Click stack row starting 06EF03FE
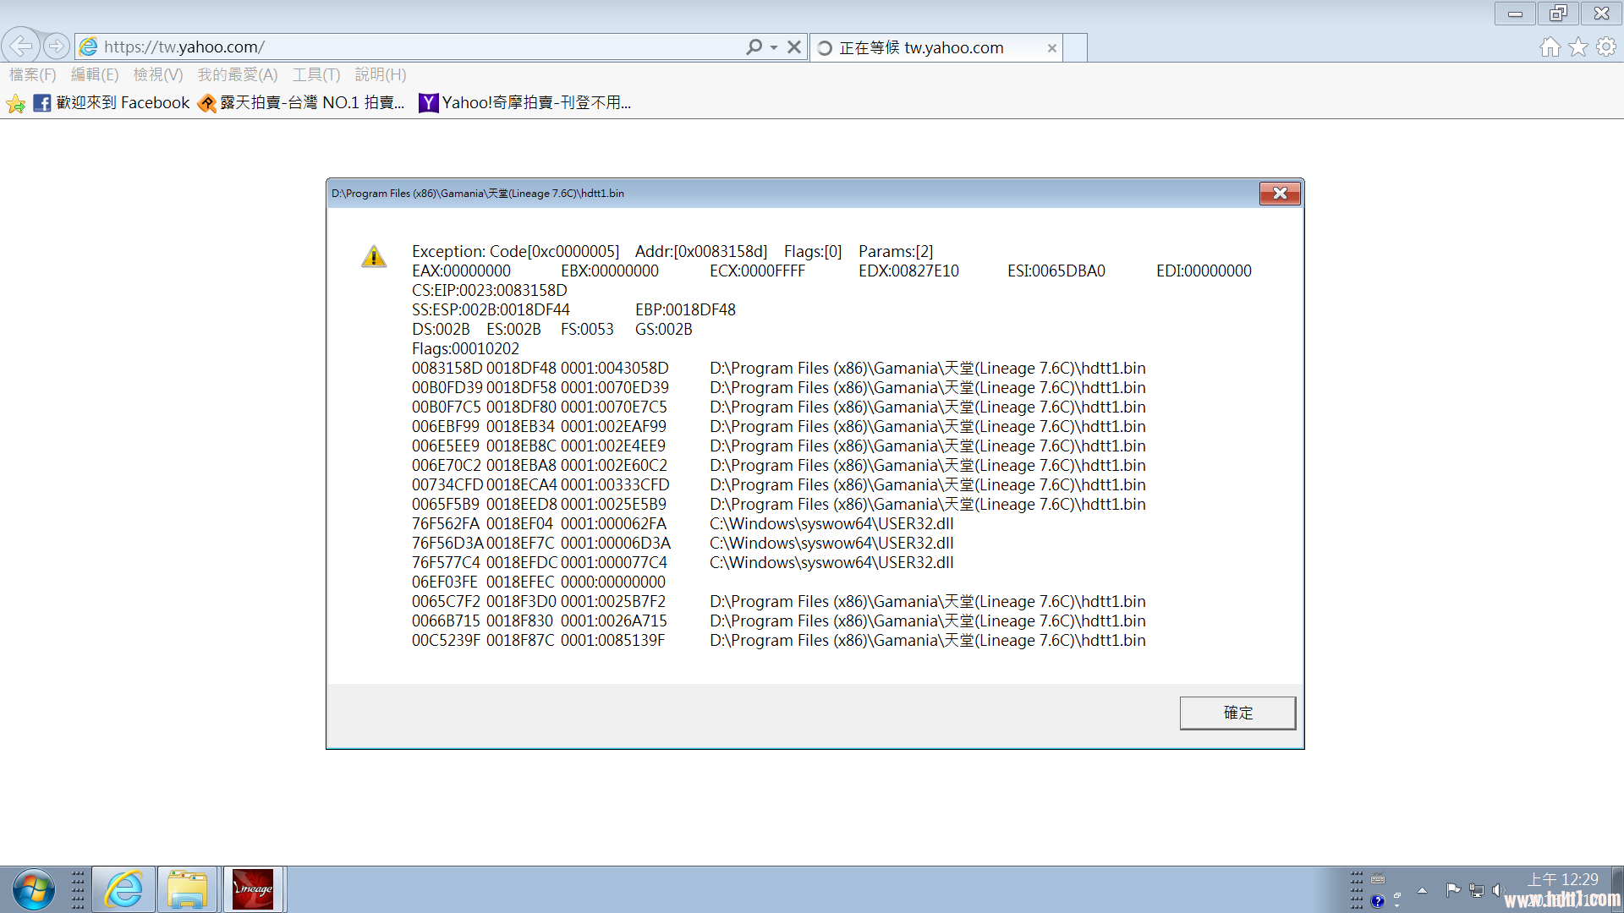 pyautogui.click(x=539, y=582)
